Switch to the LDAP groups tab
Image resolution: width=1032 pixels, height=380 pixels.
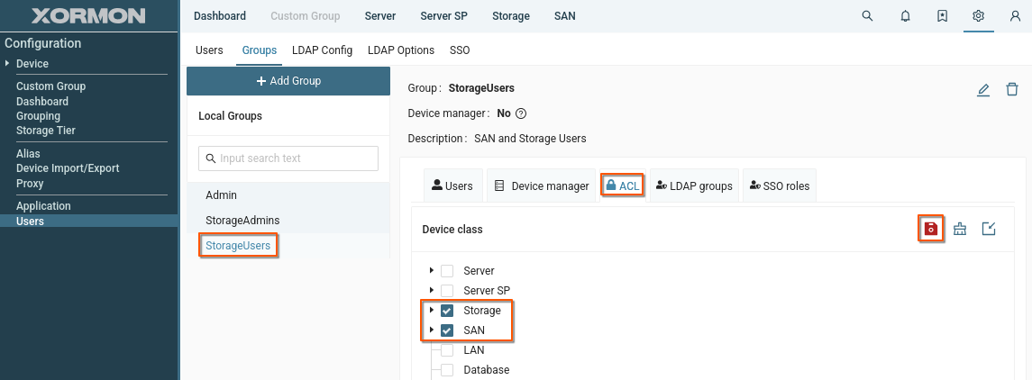click(694, 186)
